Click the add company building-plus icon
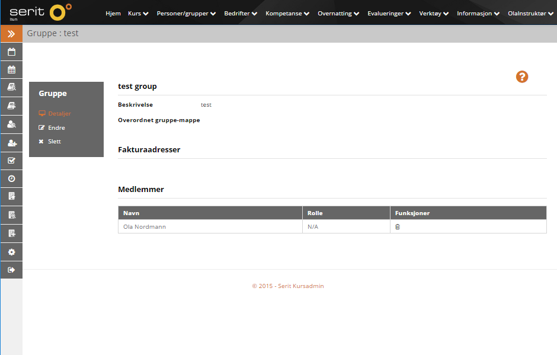 11,234
